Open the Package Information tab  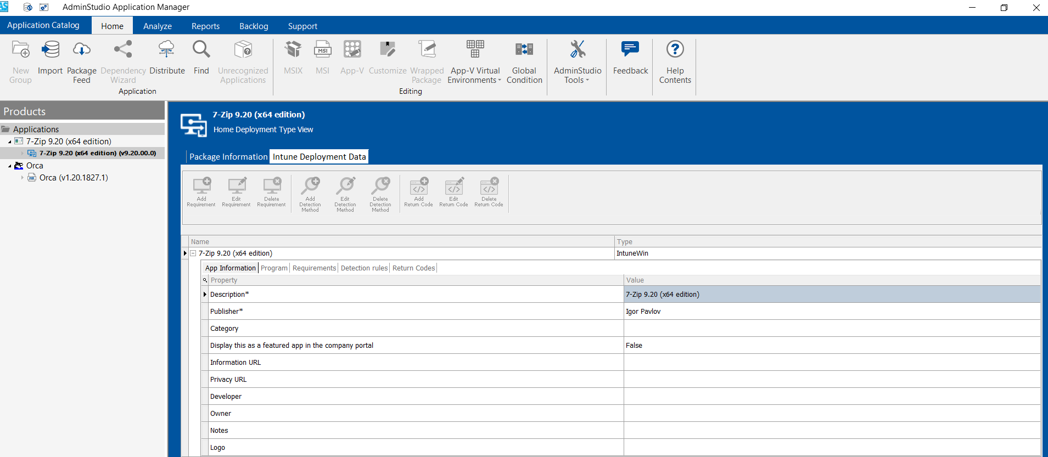coord(228,157)
